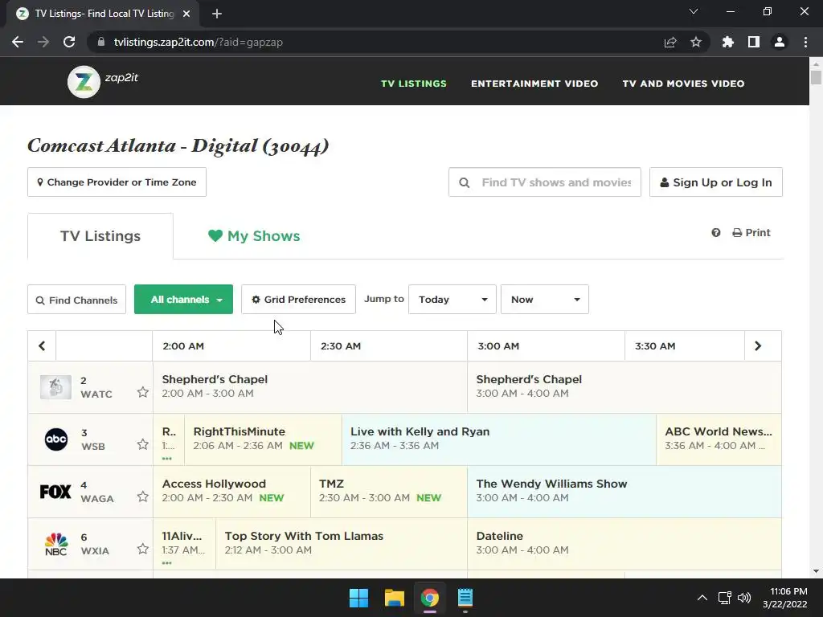Open TV LISTINGS nav menu

pos(414,84)
